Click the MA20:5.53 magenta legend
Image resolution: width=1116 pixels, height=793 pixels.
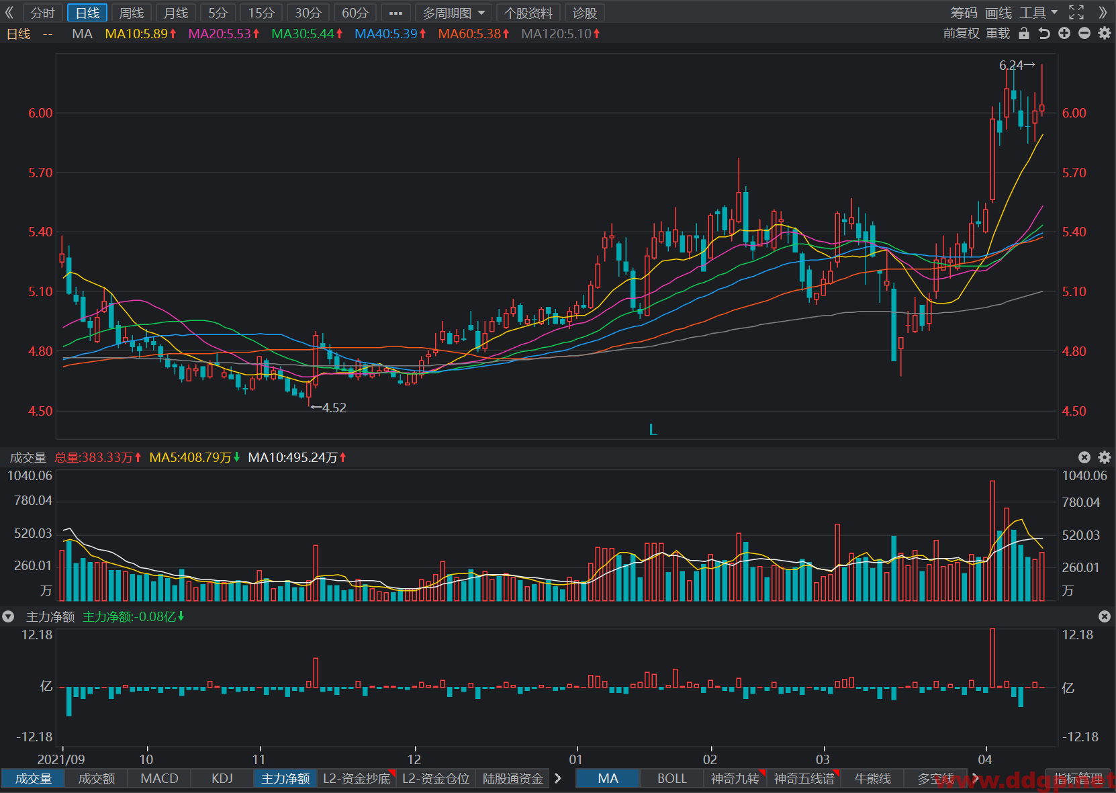(x=224, y=34)
